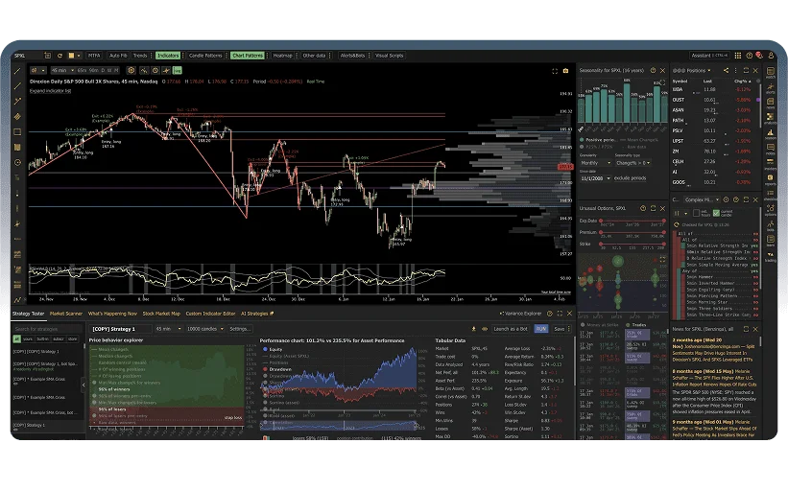Open the season sidebar icon

[770, 134]
